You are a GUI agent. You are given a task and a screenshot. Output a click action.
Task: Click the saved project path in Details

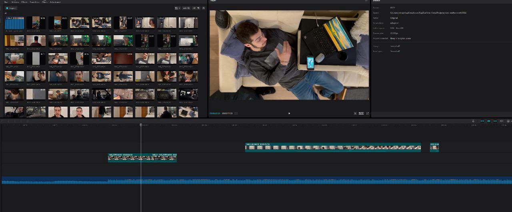(428, 13)
